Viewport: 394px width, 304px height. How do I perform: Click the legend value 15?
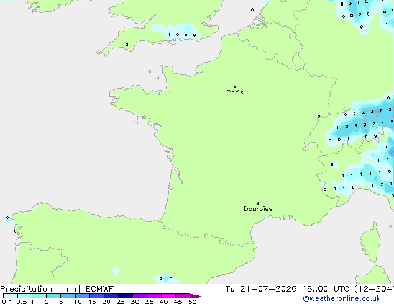[92, 302]
